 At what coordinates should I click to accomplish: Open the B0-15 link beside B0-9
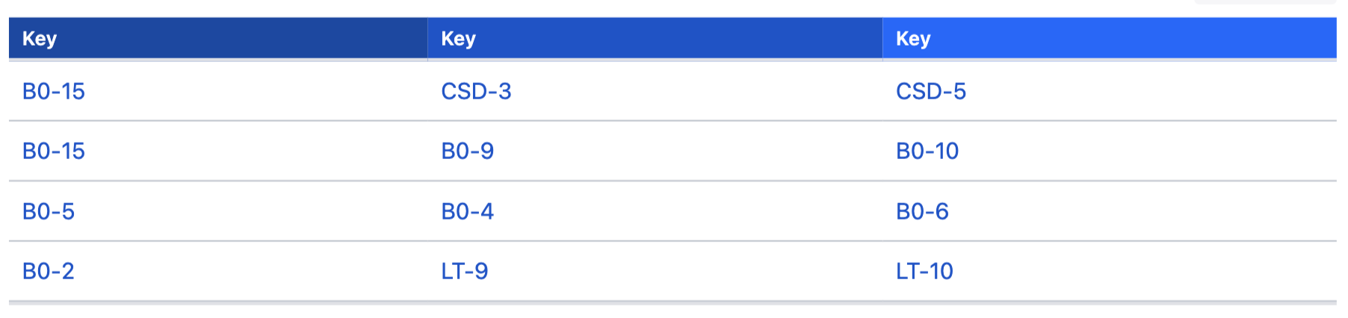coord(54,151)
